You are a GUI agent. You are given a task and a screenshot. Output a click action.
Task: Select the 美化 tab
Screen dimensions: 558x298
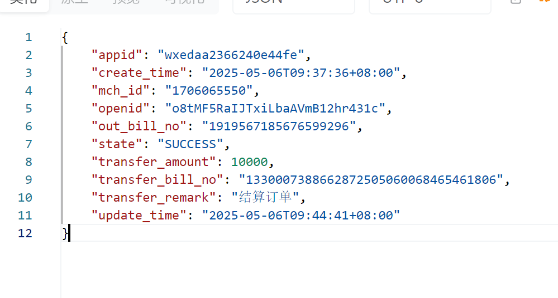pos(23,3)
